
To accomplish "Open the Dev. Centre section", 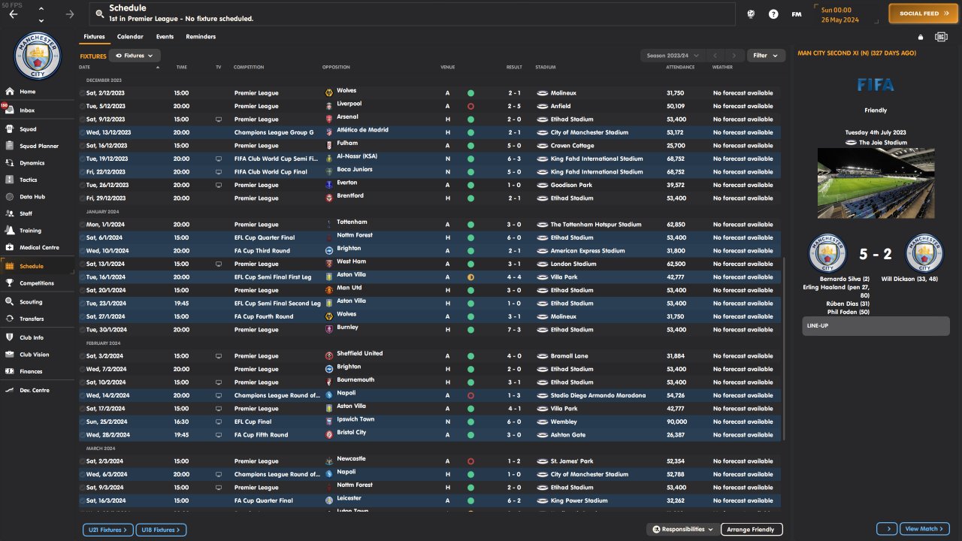I will point(35,390).
